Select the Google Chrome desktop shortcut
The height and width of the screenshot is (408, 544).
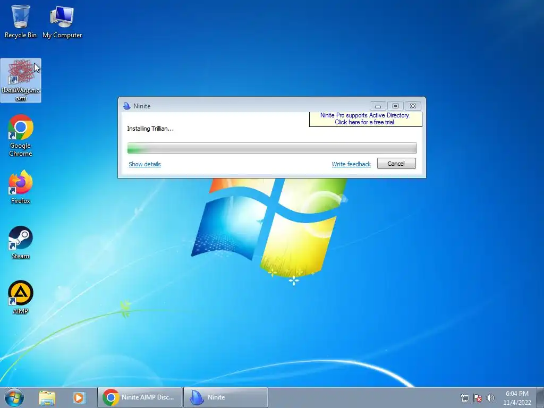pos(21,135)
